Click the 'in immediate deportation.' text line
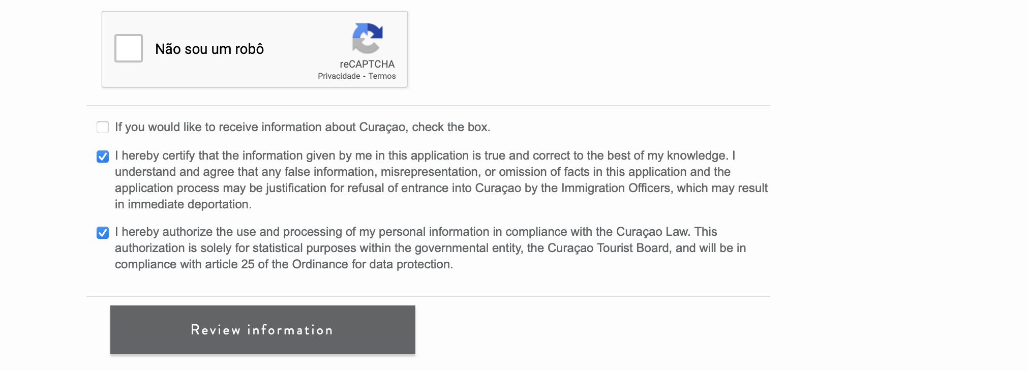1028x371 pixels. 183,204
